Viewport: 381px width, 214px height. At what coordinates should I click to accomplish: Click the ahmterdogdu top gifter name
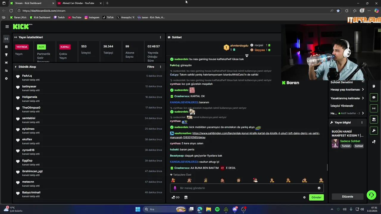[239, 45]
